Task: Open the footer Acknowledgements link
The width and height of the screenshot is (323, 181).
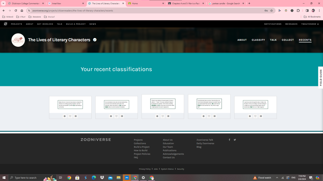Action: 173,154
